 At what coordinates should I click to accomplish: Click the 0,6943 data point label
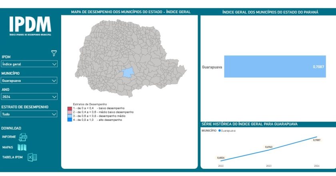pyautogui.click(x=269, y=147)
